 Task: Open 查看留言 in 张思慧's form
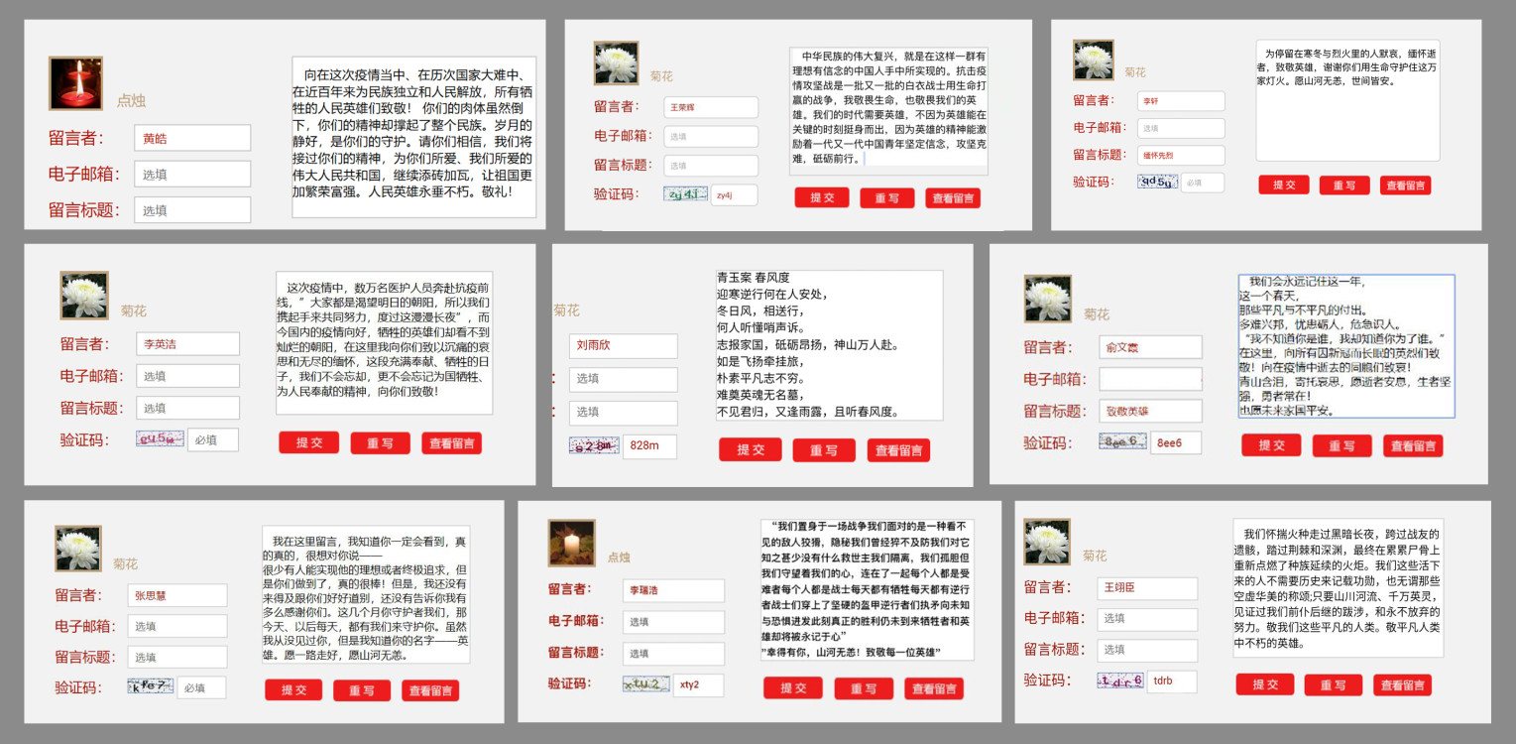point(429,690)
